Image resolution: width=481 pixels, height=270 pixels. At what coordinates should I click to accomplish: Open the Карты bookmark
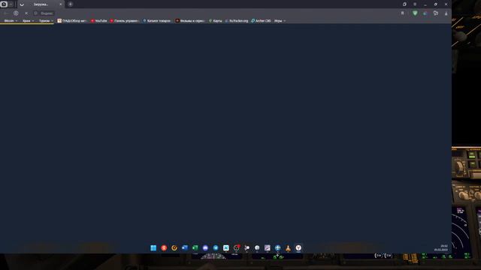216,21
